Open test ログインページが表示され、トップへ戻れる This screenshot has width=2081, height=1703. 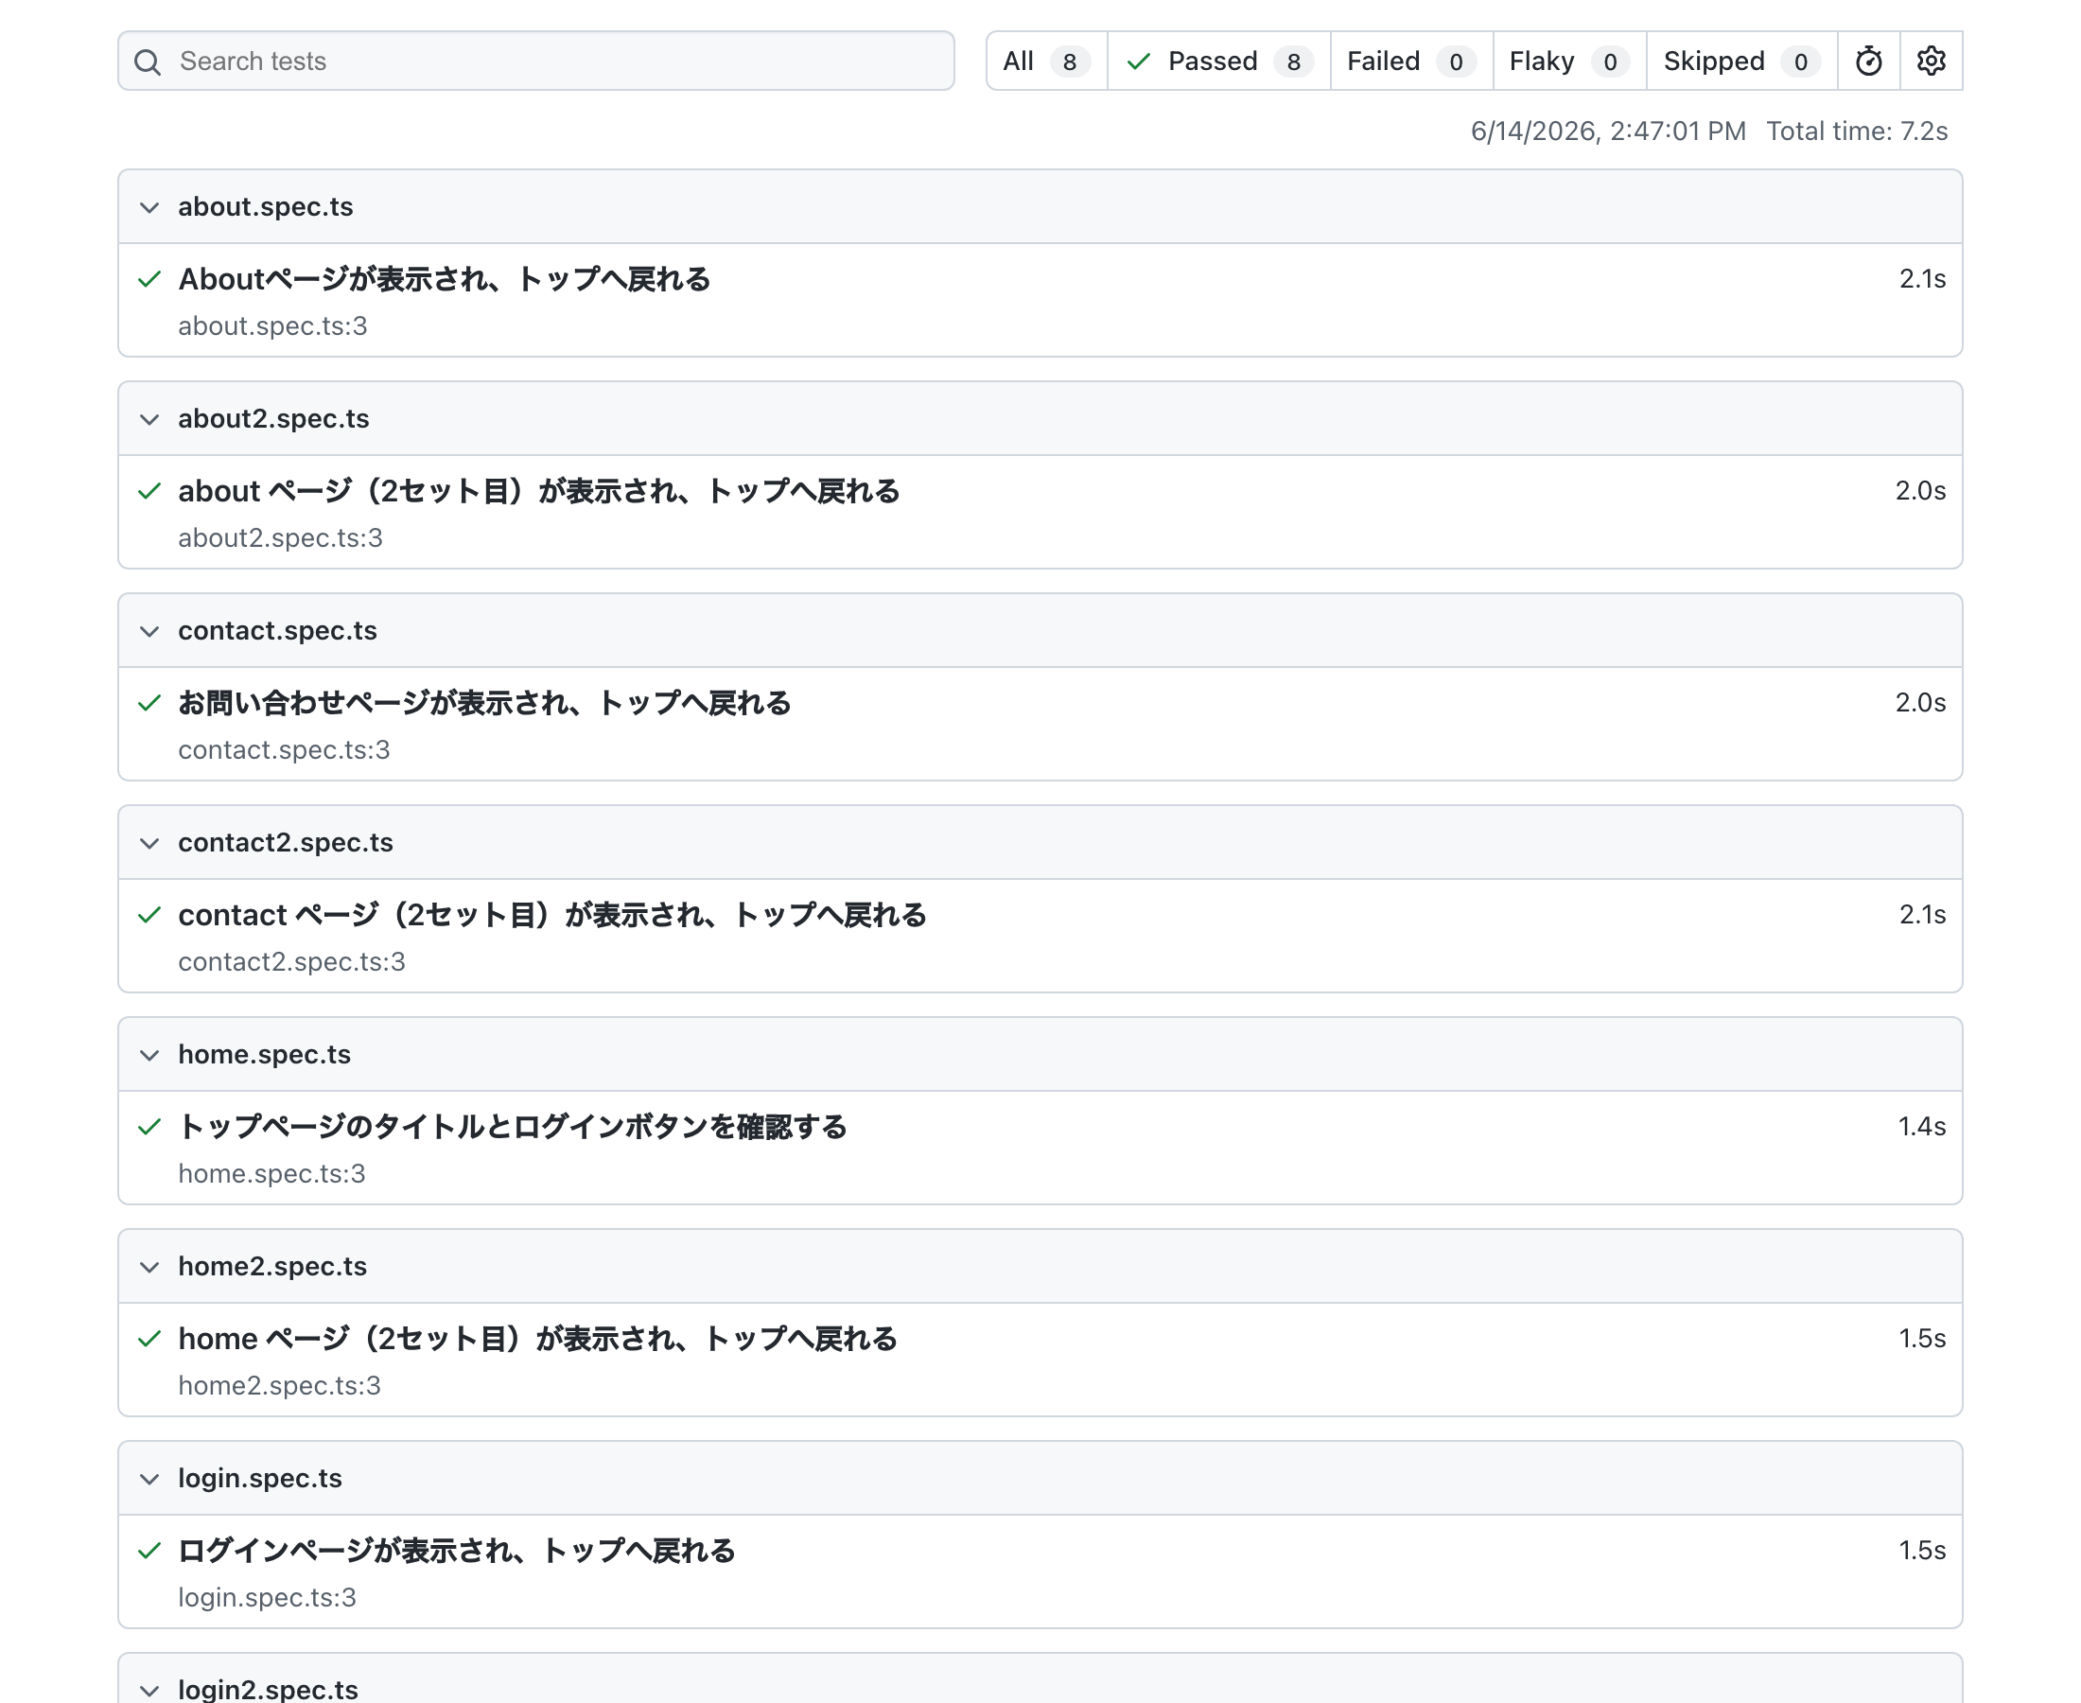457,1551
